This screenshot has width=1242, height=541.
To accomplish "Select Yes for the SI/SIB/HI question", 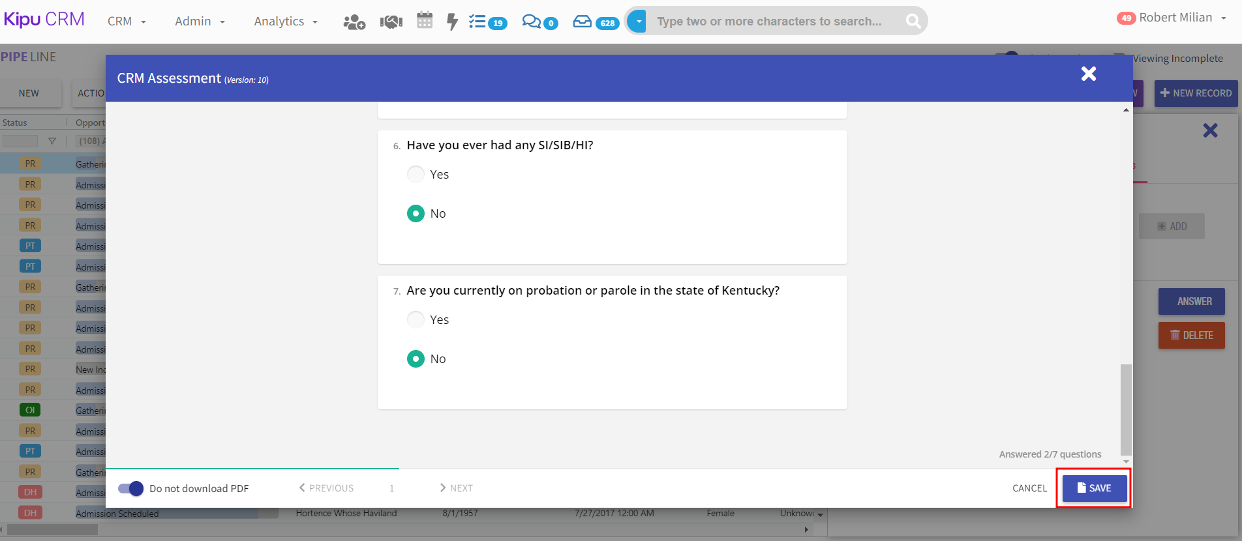I will click(x=416, y=175).
